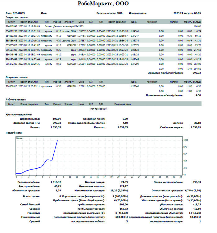The height and width of the screenshot is (233, 217).
Task: Click the text Депозит на номер 62842833
Action: coord(68,26)
